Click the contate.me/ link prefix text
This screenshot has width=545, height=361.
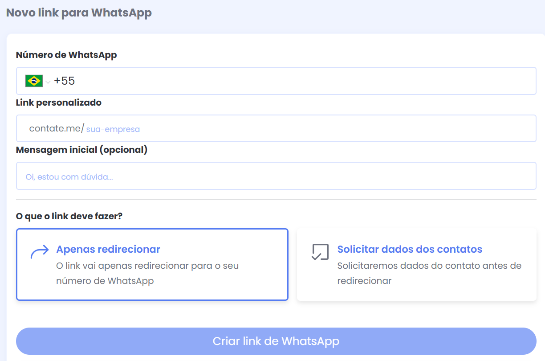coord(57,129)
